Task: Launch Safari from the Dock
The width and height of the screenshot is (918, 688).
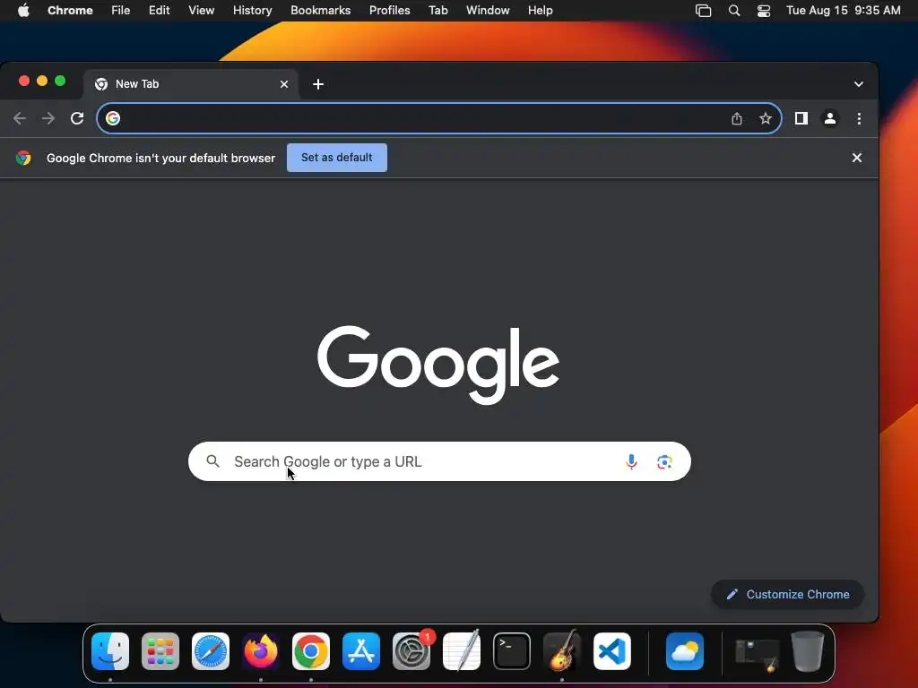Action: pos(211,651)
